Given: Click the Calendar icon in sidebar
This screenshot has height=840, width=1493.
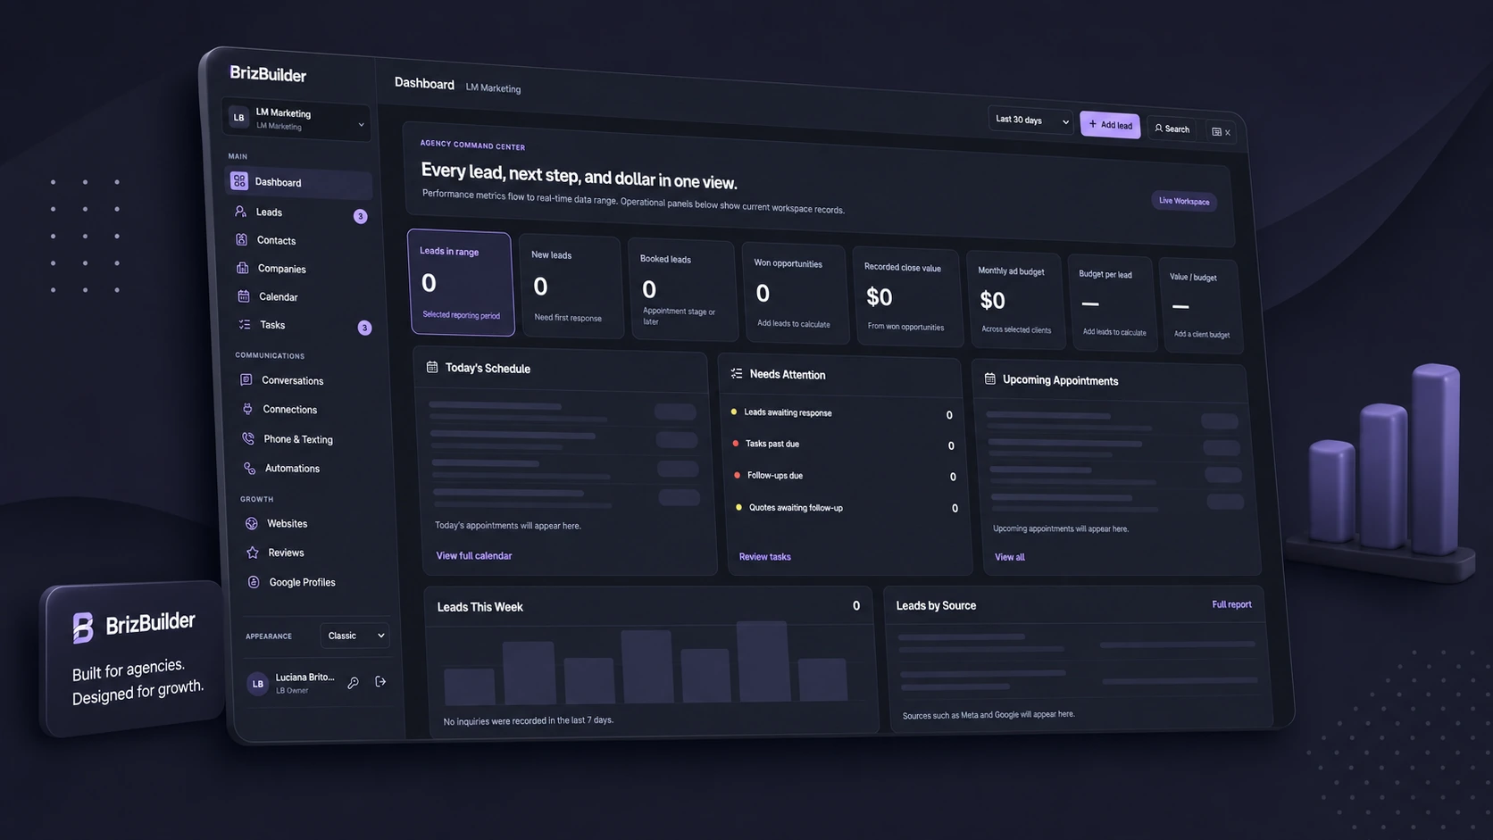Looking at the screenshot, I should coord(244,296).
